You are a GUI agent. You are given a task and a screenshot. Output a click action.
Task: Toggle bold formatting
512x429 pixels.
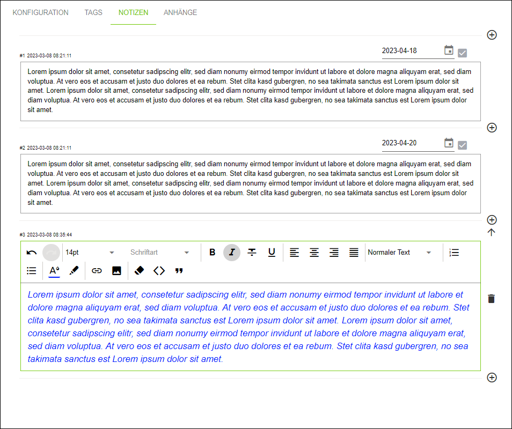pos(212,252)
